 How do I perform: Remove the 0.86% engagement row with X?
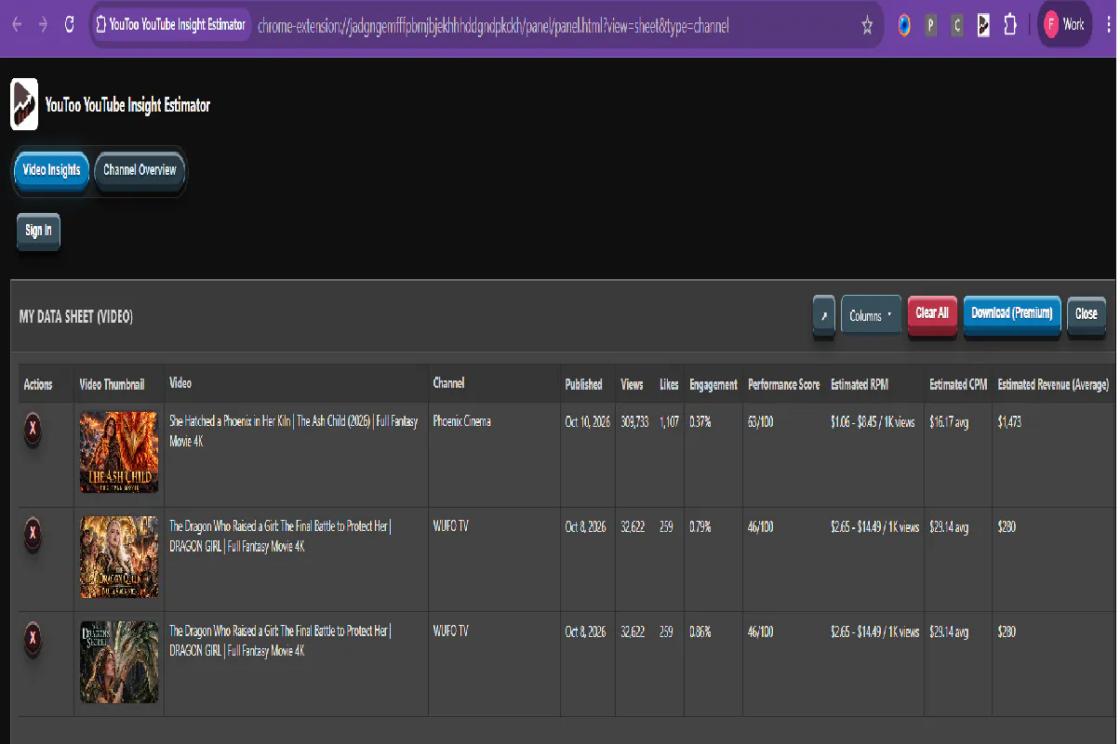tap(33, 637)
